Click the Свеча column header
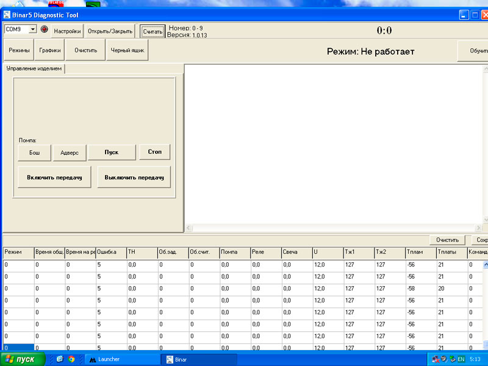The image size is (488, 366). [x=297, y=253]
